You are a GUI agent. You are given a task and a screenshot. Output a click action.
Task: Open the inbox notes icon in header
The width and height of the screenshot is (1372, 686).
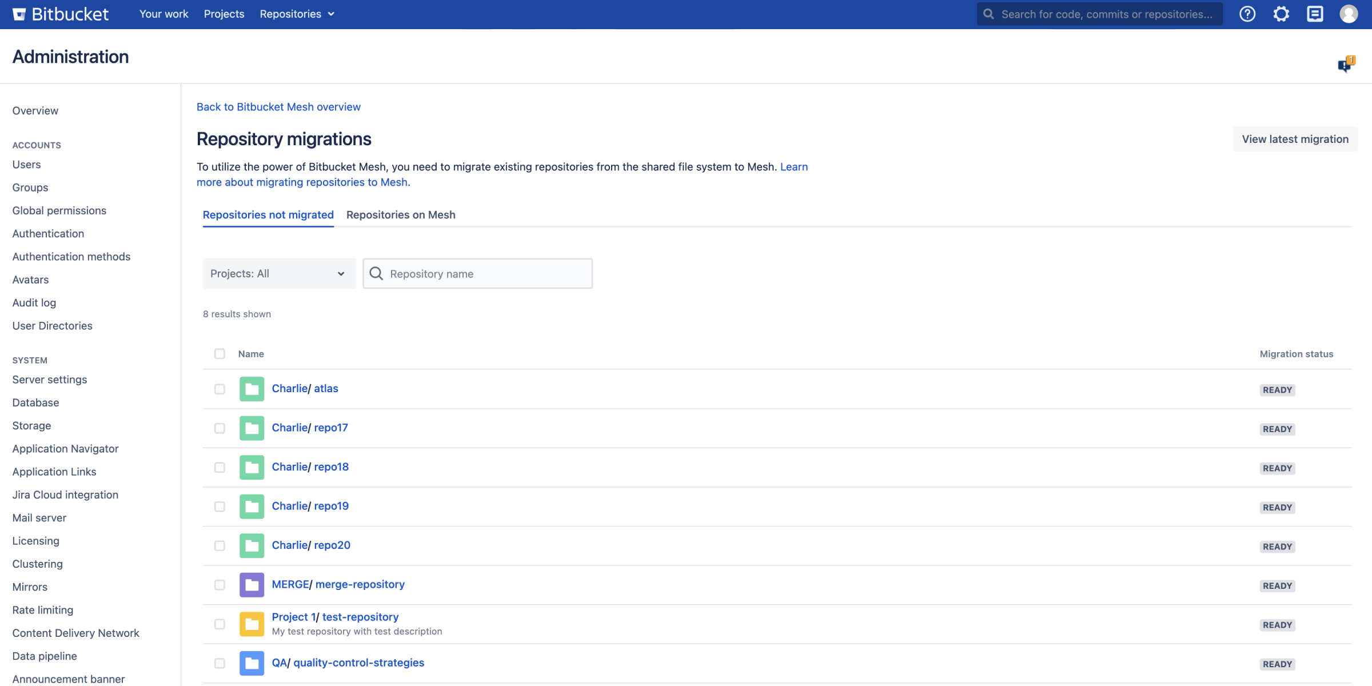(x=1315, y=14)
